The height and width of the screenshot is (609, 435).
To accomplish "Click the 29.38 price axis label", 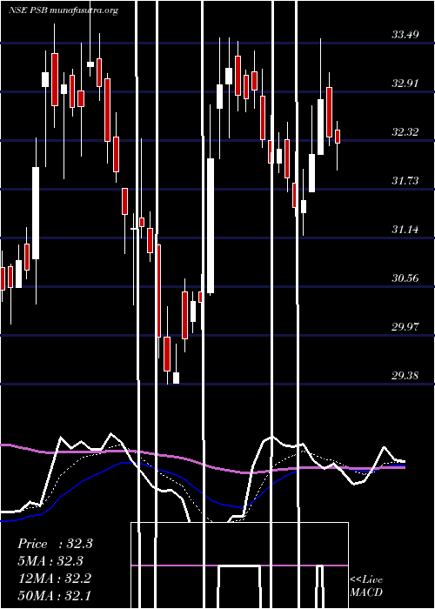I will tap(405, 376).
